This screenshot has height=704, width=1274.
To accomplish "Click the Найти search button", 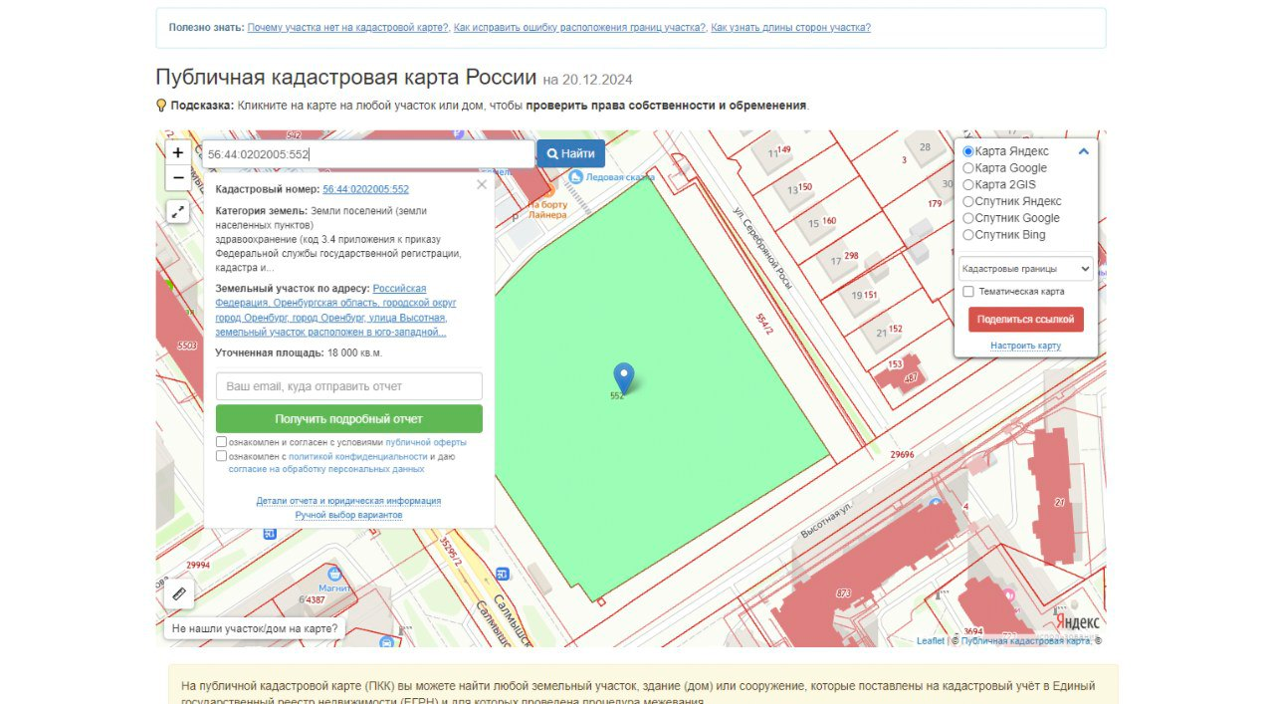I will (570, 153).
